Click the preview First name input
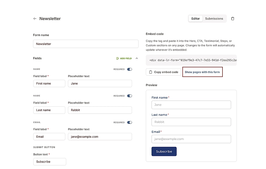Screen dimensions: 266x169 coord(191,105)
